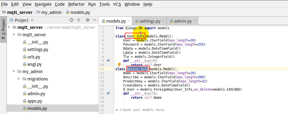Click the scroll from source target icon

click(71, 20)
